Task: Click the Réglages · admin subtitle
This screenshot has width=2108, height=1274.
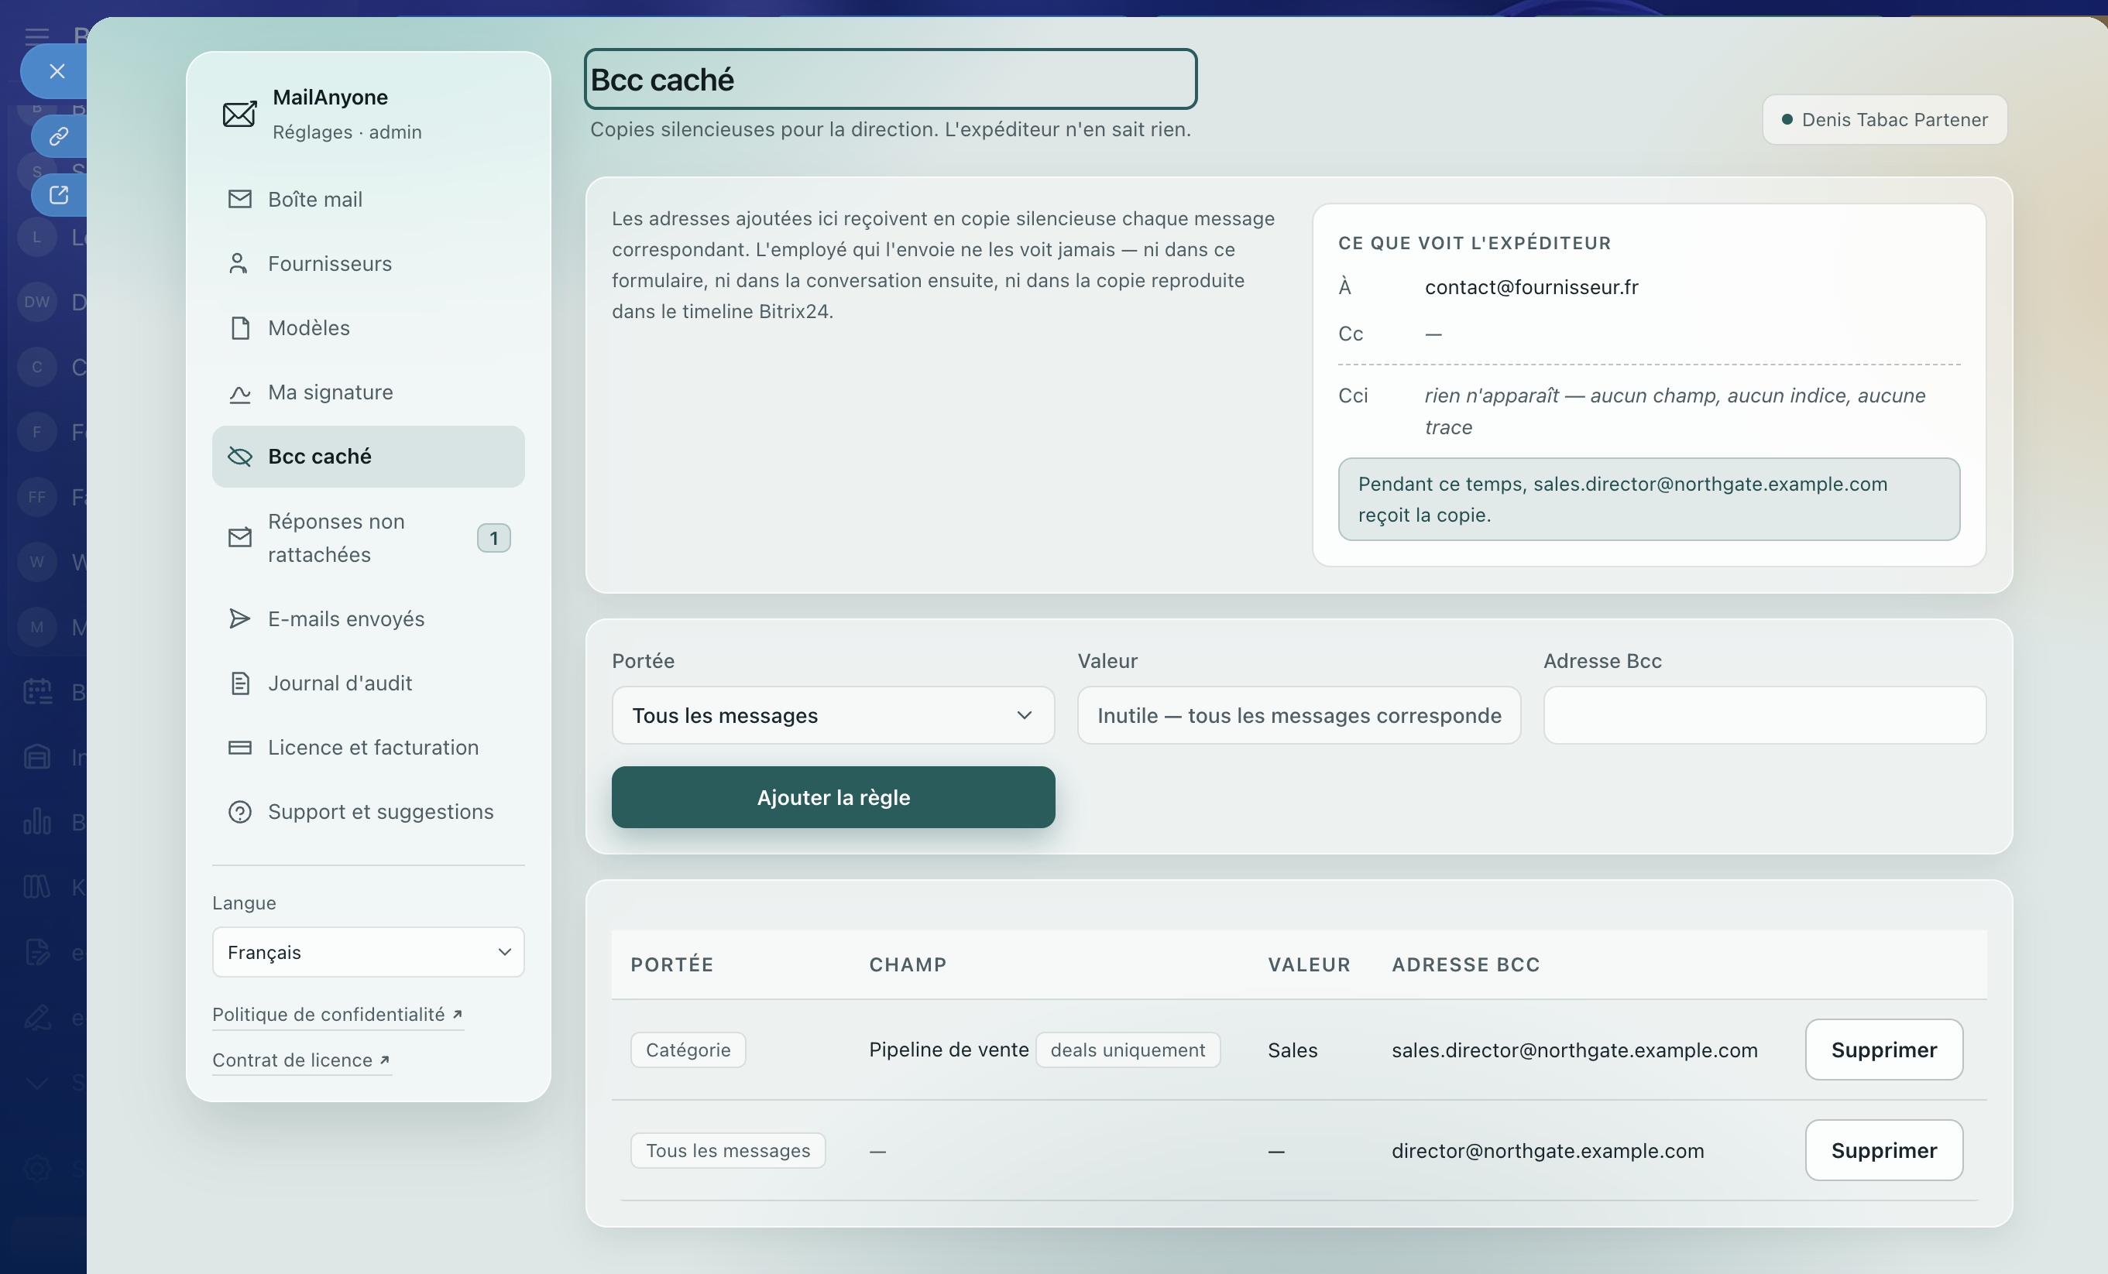Action: (348, 132)
